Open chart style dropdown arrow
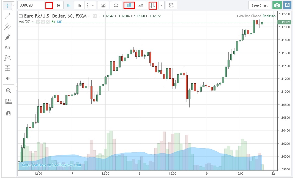Viewport: 295px width, 179px height. tap(161, 5)
